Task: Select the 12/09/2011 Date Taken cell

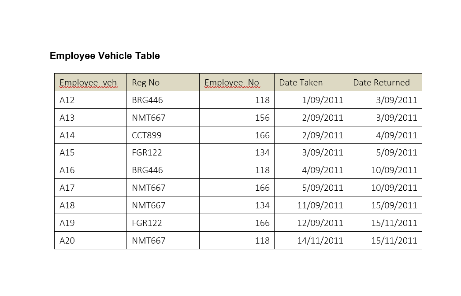Action: [311, 223]
